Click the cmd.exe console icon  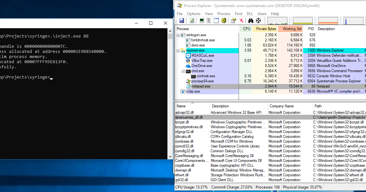[188, 71]
